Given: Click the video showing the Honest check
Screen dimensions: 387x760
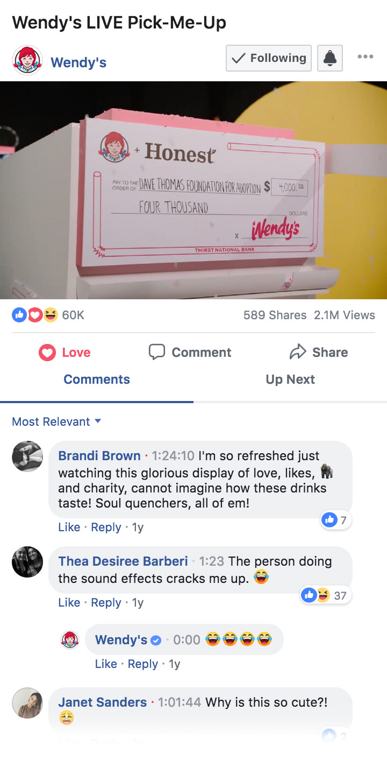Looking at the screenshot, I should coord(193,190).
